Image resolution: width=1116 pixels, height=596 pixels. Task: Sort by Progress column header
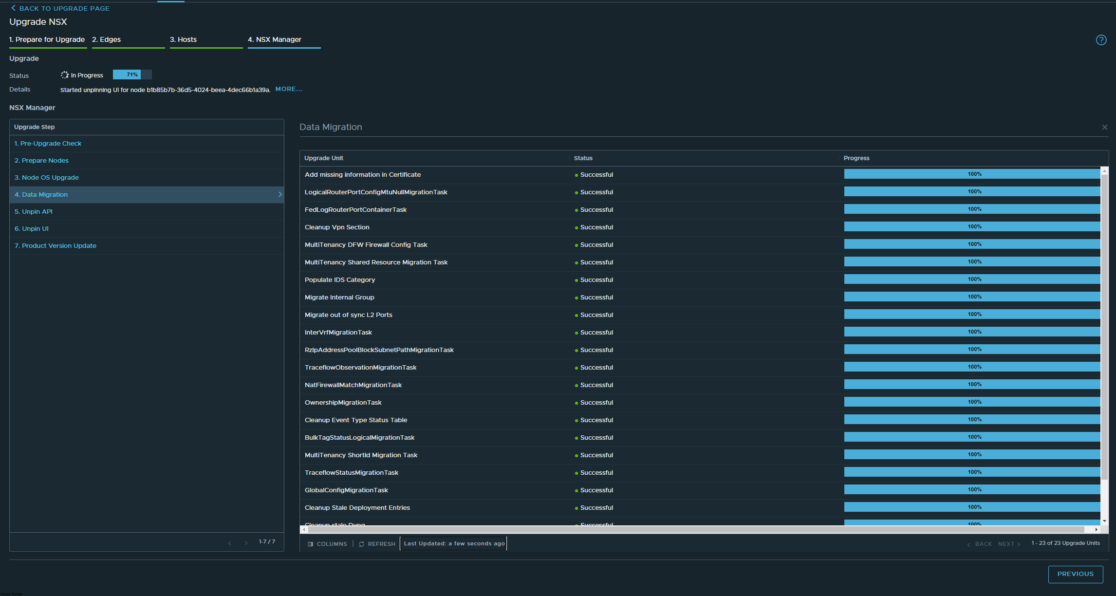coord(856,158)
